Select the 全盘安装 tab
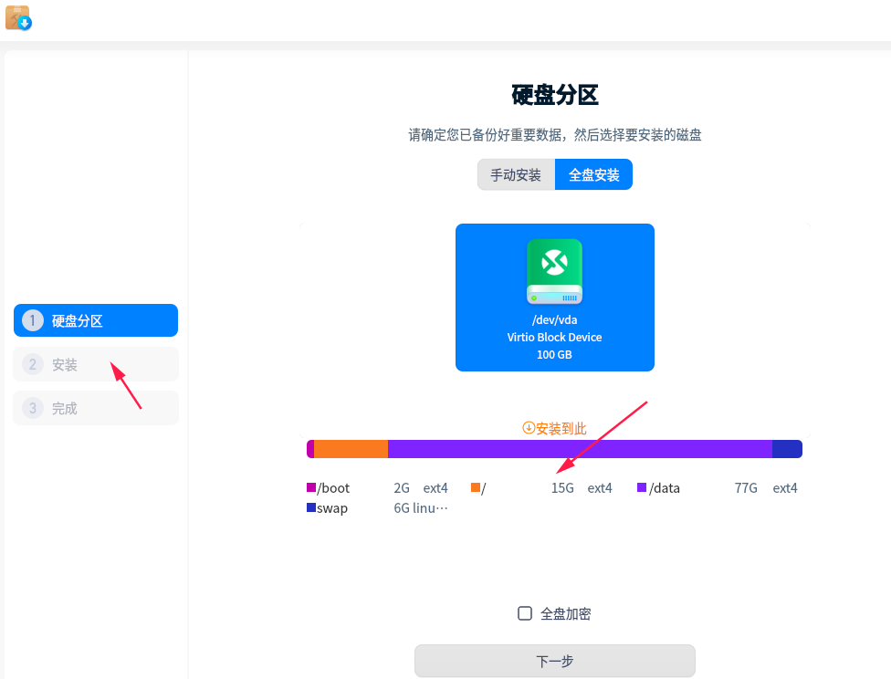This screenshot has width=891, height=679. [x=593, y=173]
